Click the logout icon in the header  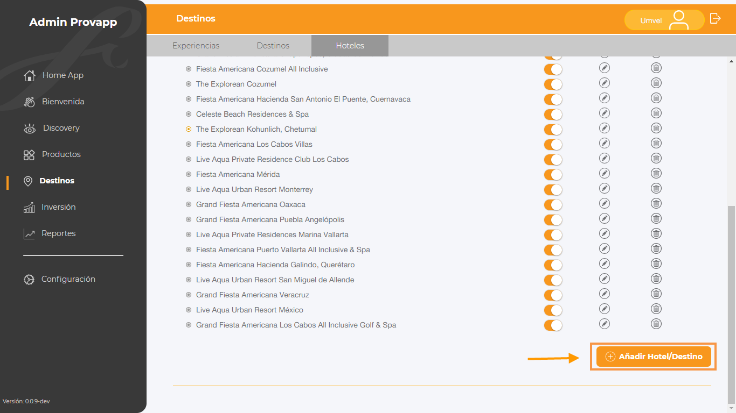coord(715,18)
